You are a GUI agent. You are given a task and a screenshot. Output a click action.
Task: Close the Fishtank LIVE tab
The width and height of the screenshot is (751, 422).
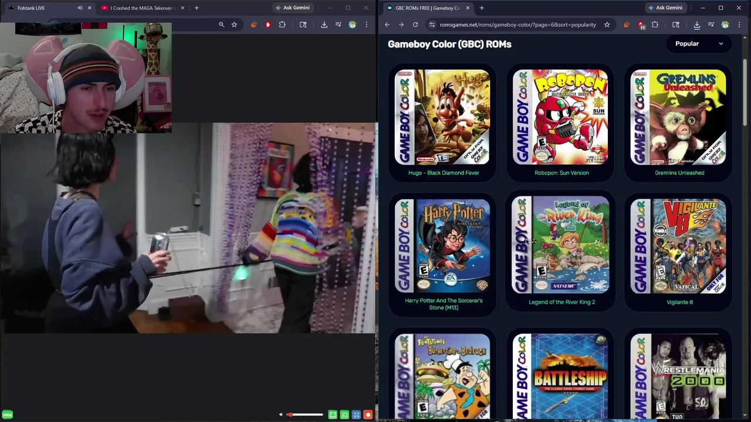pyautogui.click(x=89, y=8)
